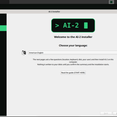Select the highlighted green sidebar step
This screenshot has width=117, height=117.
[3, 28]
